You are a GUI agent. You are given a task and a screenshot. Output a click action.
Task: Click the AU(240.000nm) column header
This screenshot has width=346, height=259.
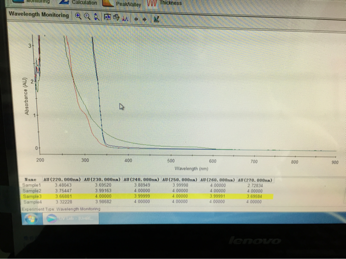pyautogui.click(x=141, y=179)
